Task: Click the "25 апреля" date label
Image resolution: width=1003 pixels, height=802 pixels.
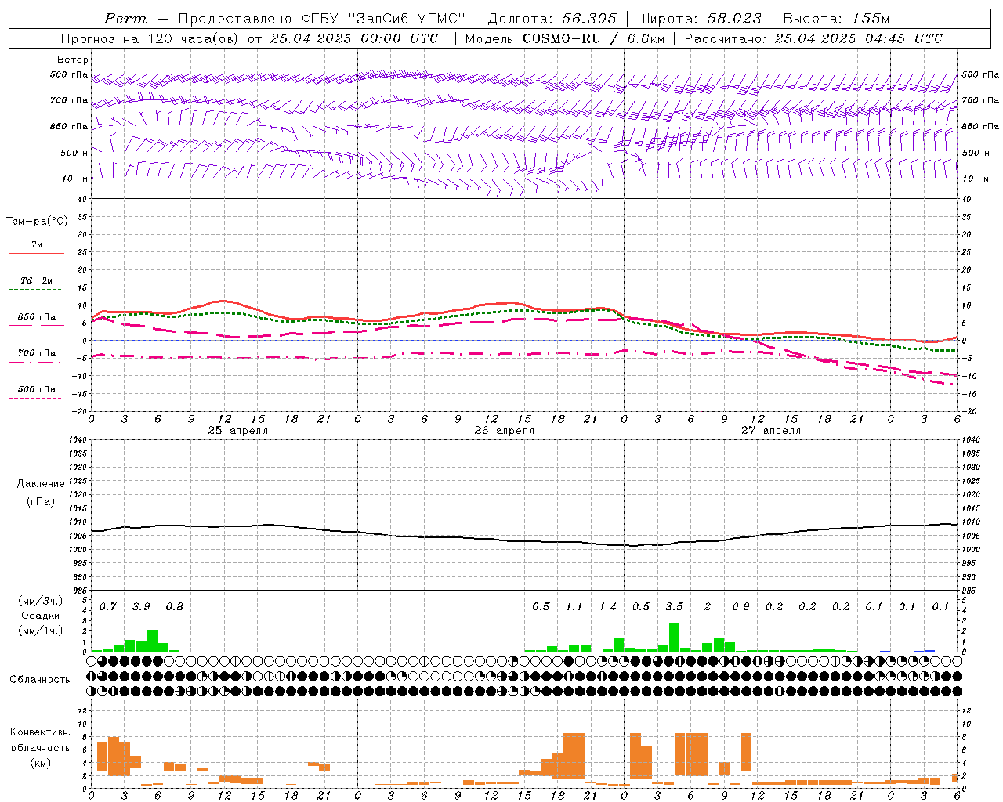Action: [237, 431]
